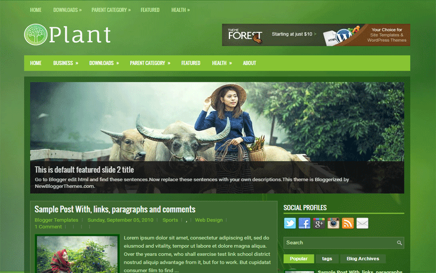Screen dimensions: 436x273
Task: Open the Sample Post title link
Action: click(x=115, y=209)
